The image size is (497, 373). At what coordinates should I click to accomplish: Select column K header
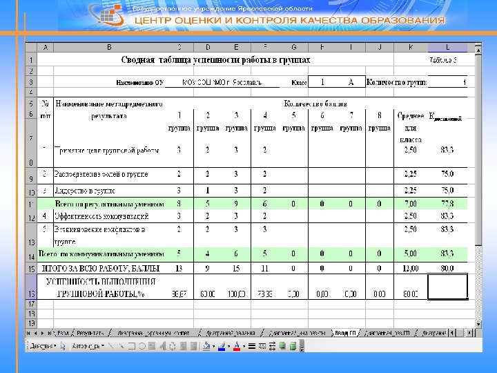[411, 47]
